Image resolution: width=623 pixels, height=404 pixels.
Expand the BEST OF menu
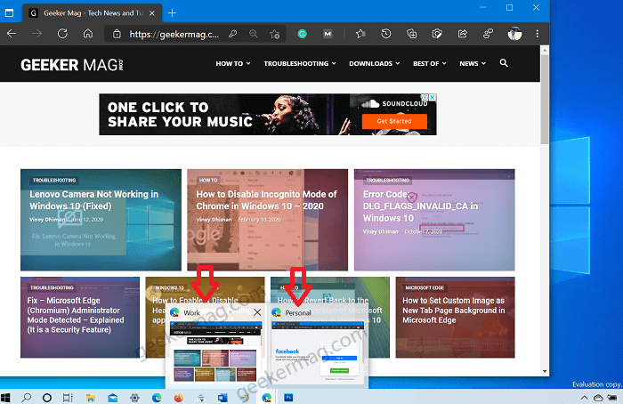tap(430, 63)
